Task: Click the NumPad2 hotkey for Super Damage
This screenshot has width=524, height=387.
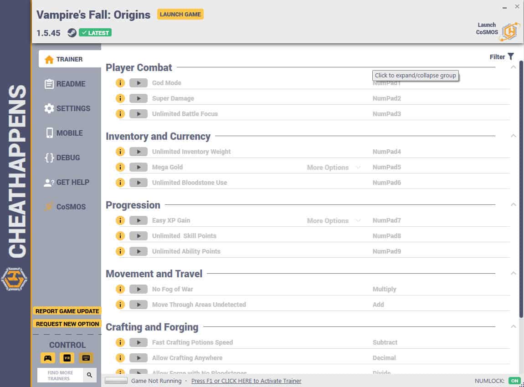Action: coord(387,98)
